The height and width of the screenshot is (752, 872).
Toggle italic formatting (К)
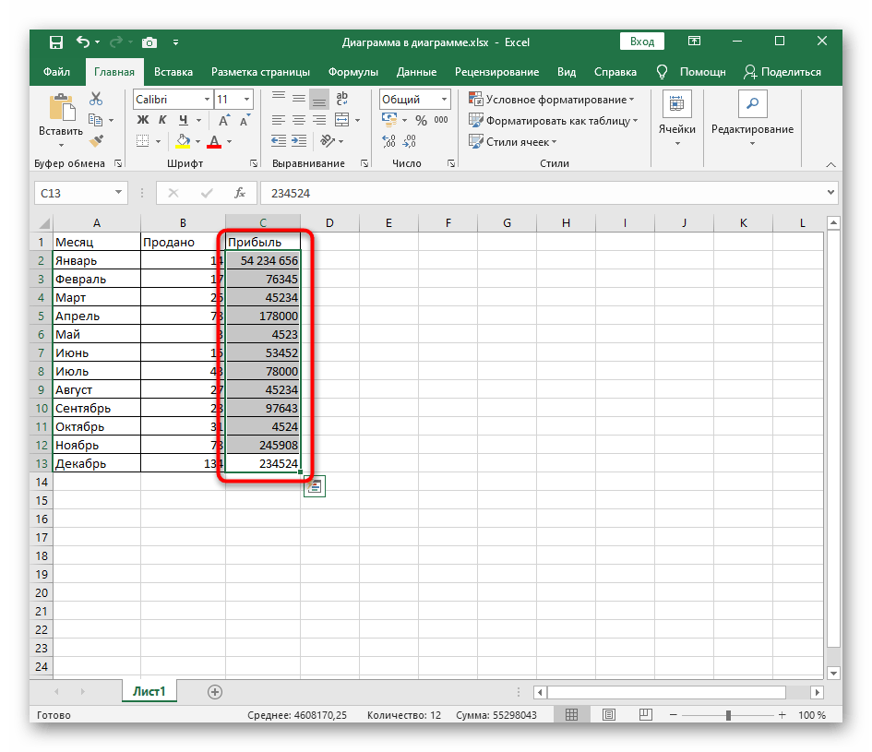[163, 120]
